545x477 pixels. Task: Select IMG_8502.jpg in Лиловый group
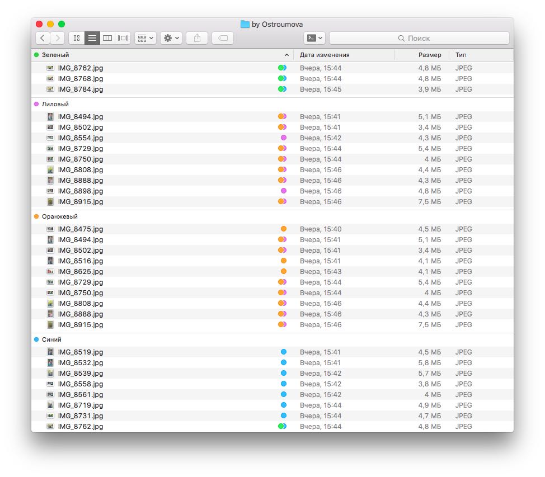point(81,127)
